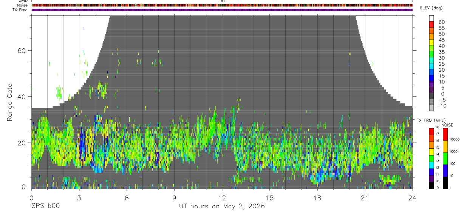
Task: Click the 15 tick on UT hours axis
Action: (270, 198)
